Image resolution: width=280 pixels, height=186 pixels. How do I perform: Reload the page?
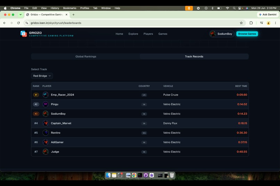18,23
